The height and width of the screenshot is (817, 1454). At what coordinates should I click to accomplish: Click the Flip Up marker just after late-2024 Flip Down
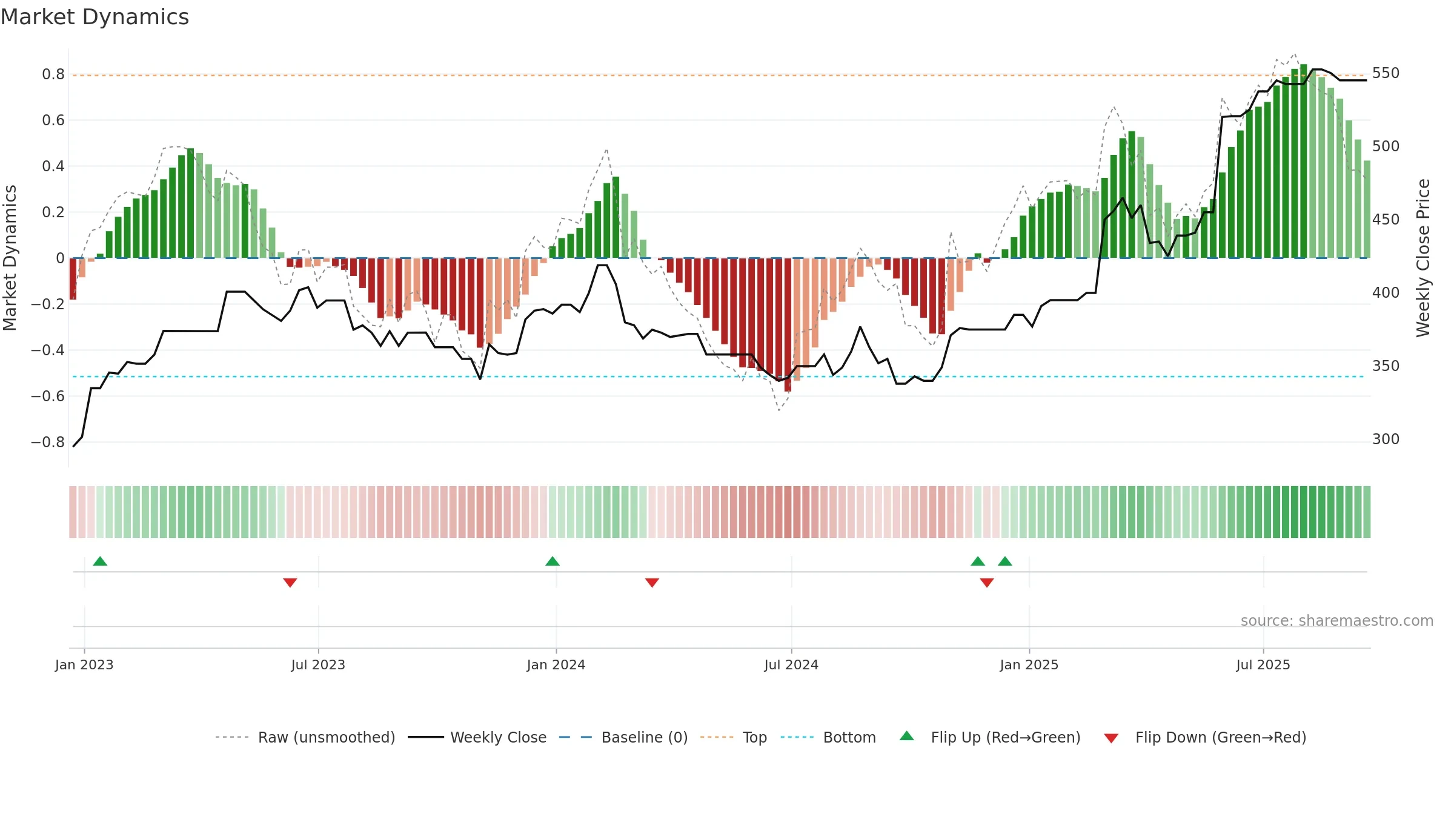(1005, 561)
